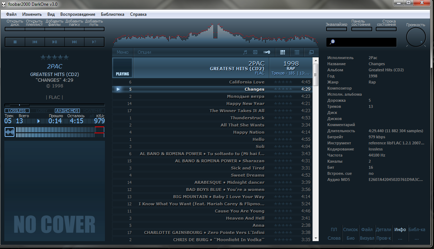Click the magnifier icon in search box
Image resolution: width=434 pixels, height=249 pixels.
[x=332, y=42]
